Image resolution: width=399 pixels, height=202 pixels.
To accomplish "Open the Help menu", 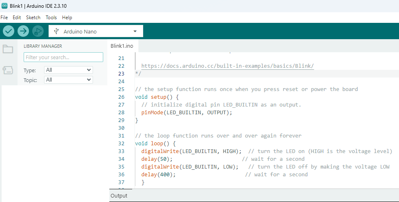I will click(67, 18).
